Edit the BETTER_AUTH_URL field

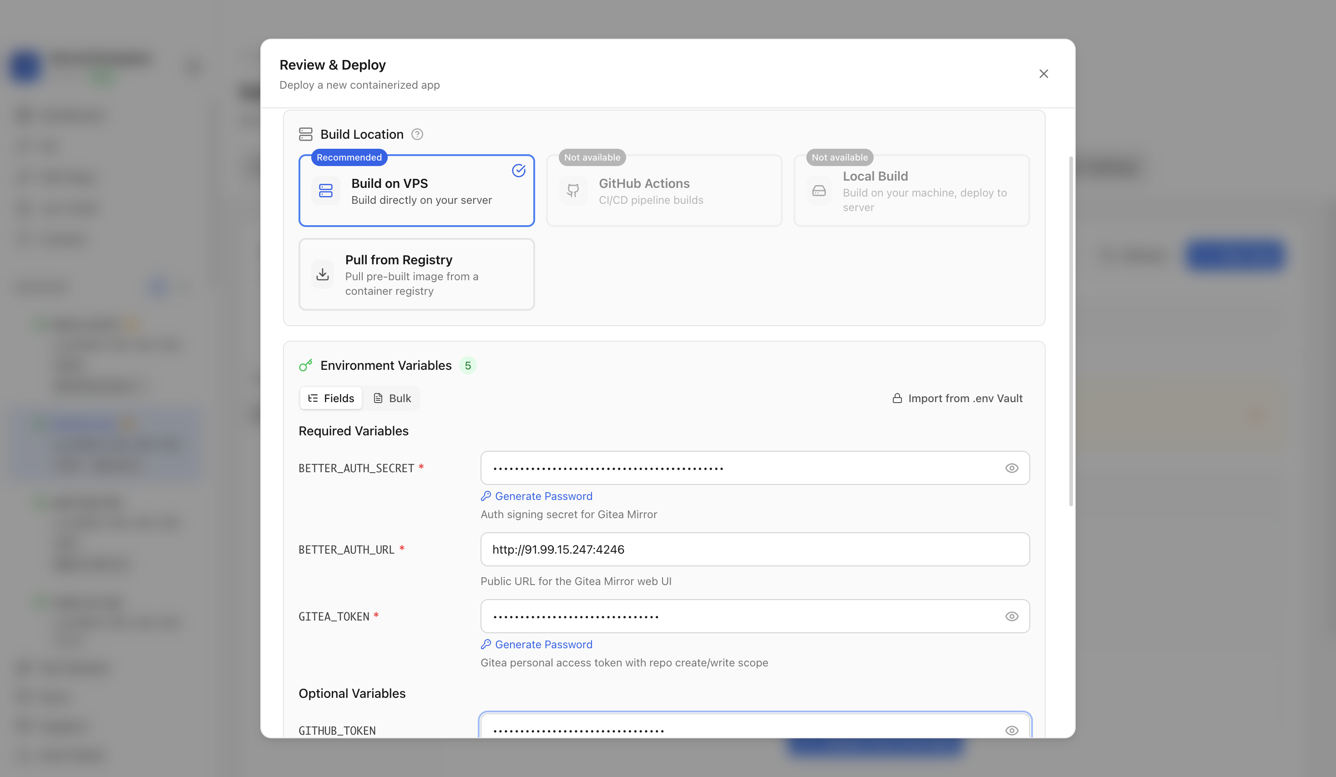pos(755,550)
